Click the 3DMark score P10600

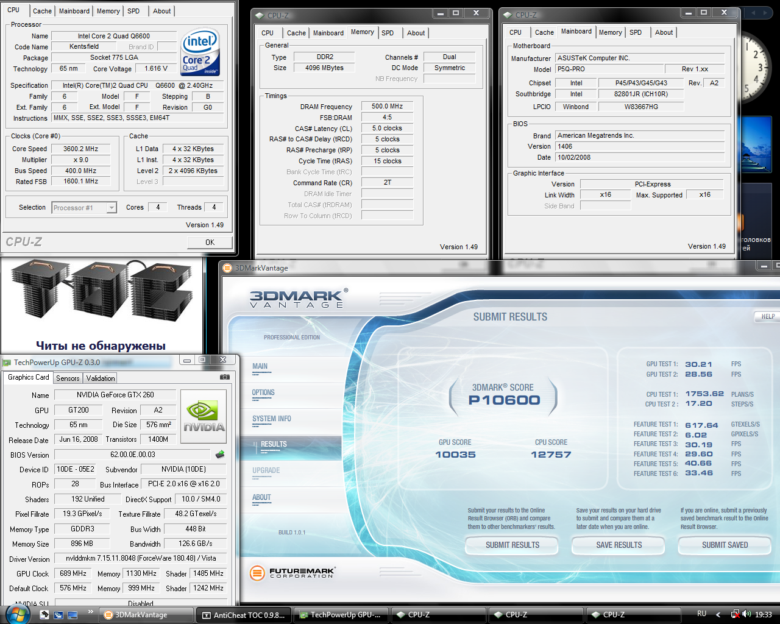(x=504, y=400)
